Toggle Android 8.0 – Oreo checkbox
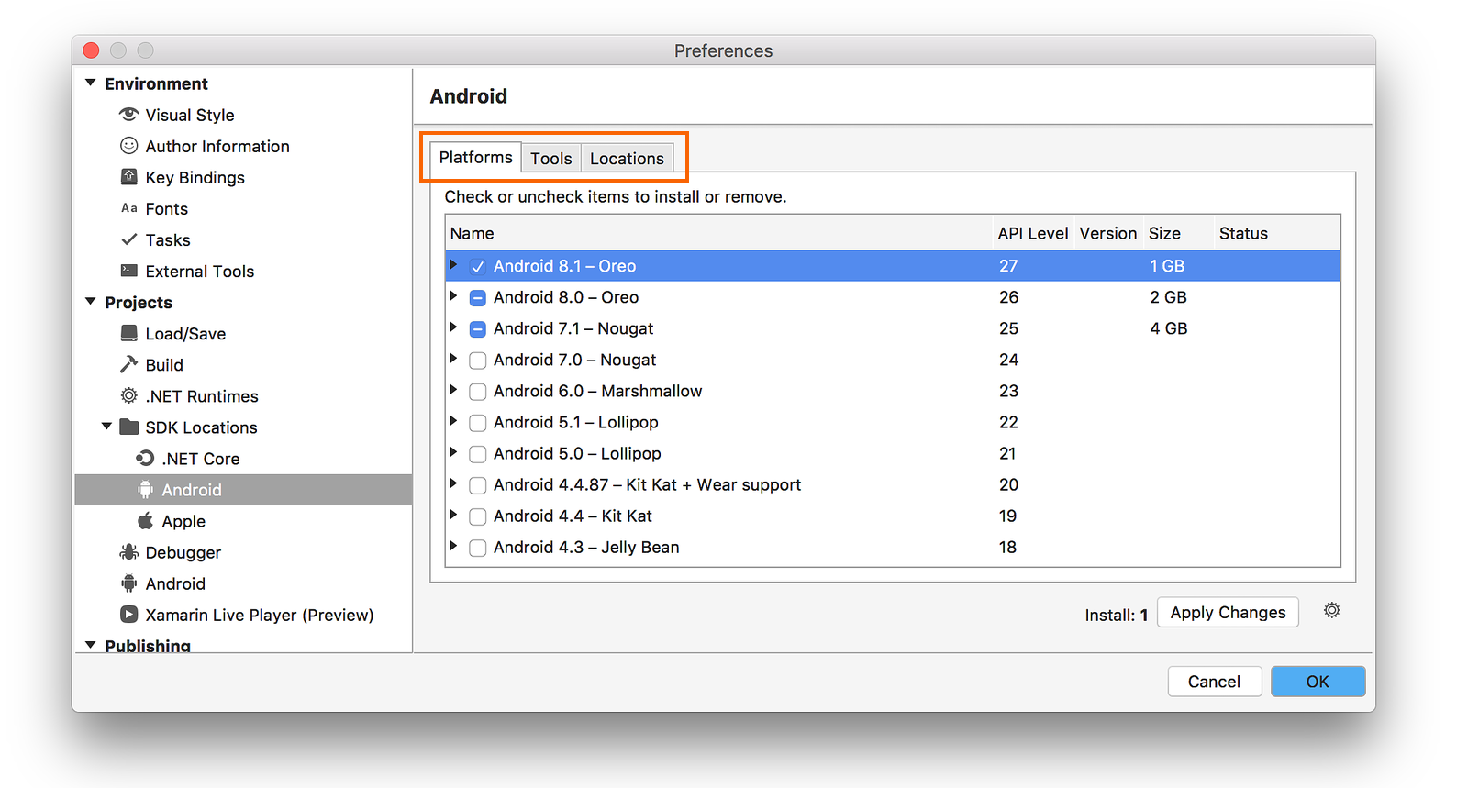The image size is (1468, 788). (478, 297)
